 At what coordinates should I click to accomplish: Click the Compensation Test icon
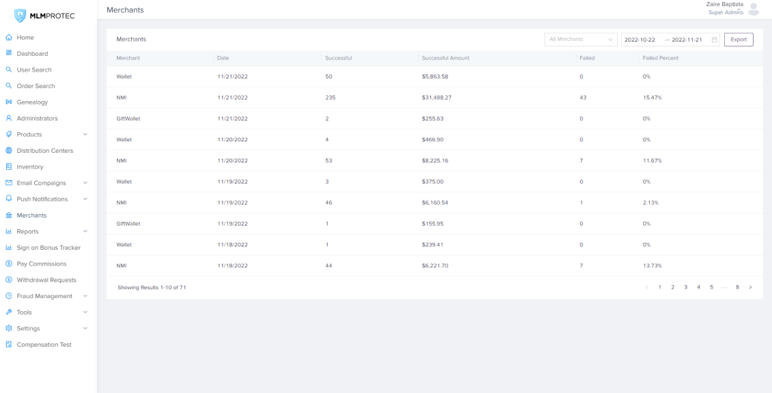(x=9, y=345)
